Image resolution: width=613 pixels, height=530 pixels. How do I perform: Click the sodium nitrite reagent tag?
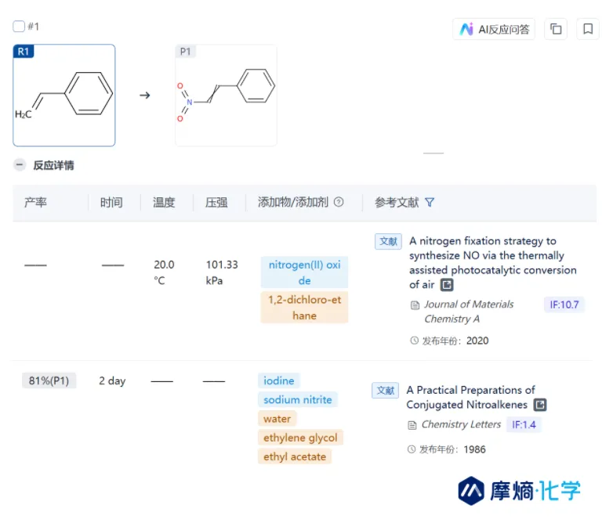pos(298,399)
